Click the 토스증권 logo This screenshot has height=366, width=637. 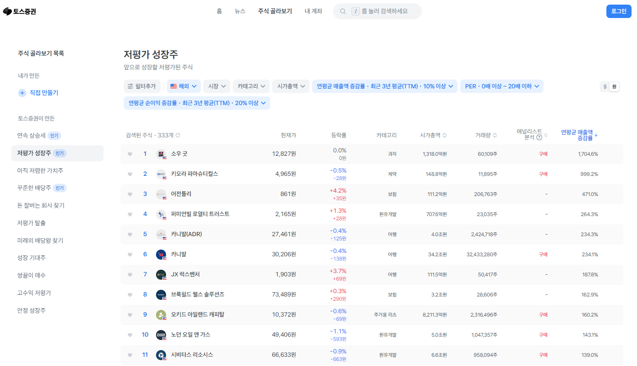pos(20,11)
